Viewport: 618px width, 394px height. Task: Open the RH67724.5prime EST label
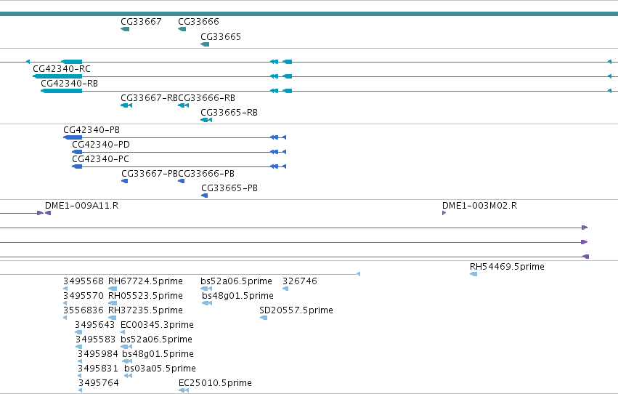[x=145, y=281]
